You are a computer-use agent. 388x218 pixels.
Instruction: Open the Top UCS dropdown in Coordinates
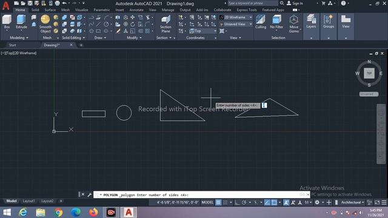[203, 31]
